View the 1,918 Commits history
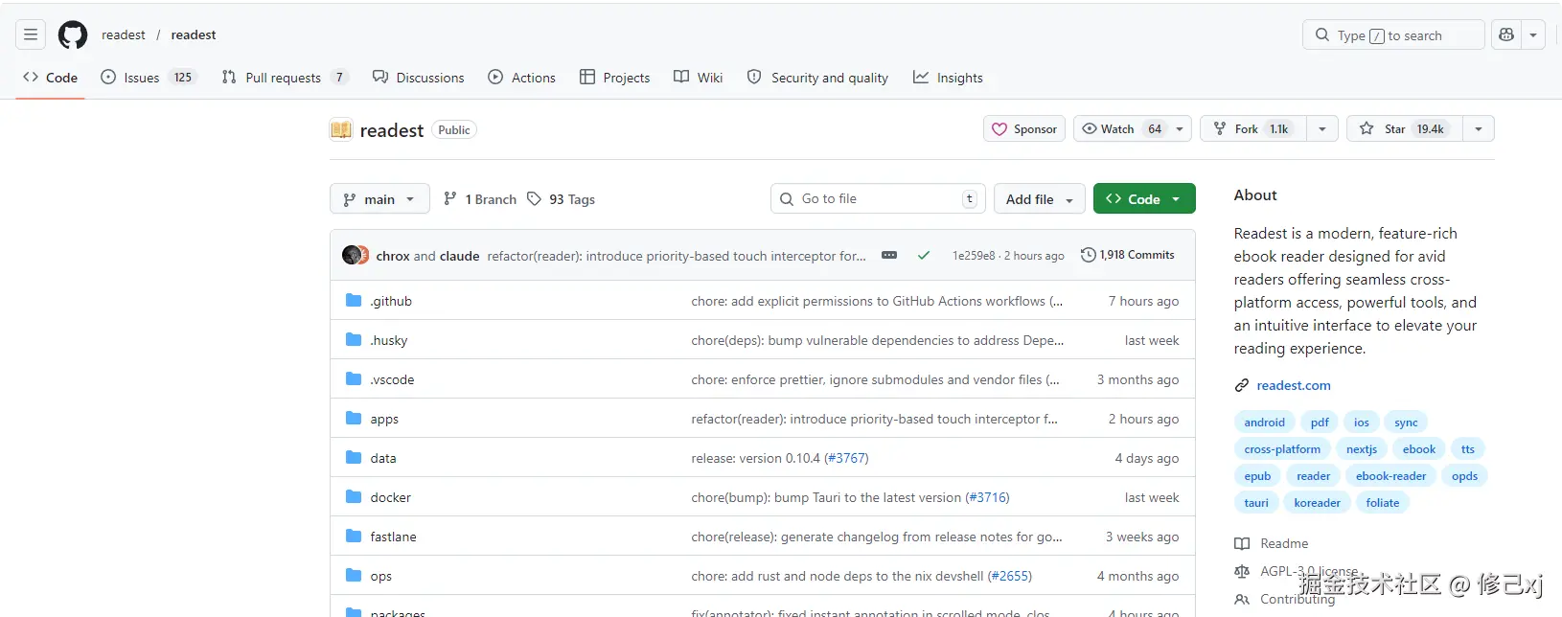The height and width of the screenshot is (617, 1562). [x=1127, y=255]
